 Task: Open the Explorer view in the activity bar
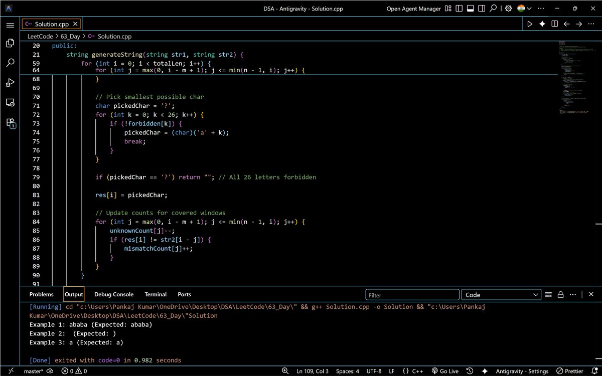[10, 43]
